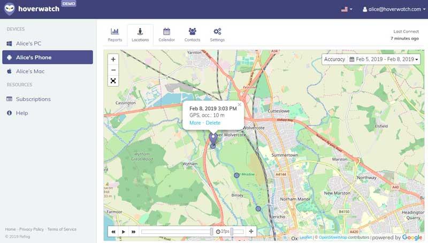The height and width of the screenshot is (243, 428).
Task: Click the "7 minutes ago" text
Action: (x=404, y=38)
